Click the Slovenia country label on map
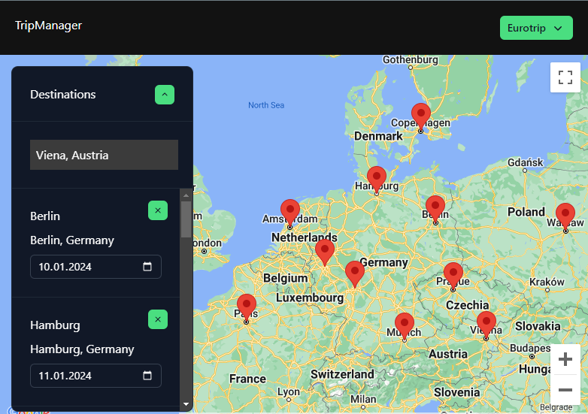588x414 pixels. 456,392
